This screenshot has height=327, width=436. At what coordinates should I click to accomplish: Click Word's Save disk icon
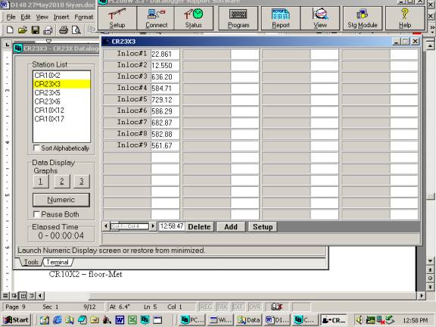[x=36, y=30]
